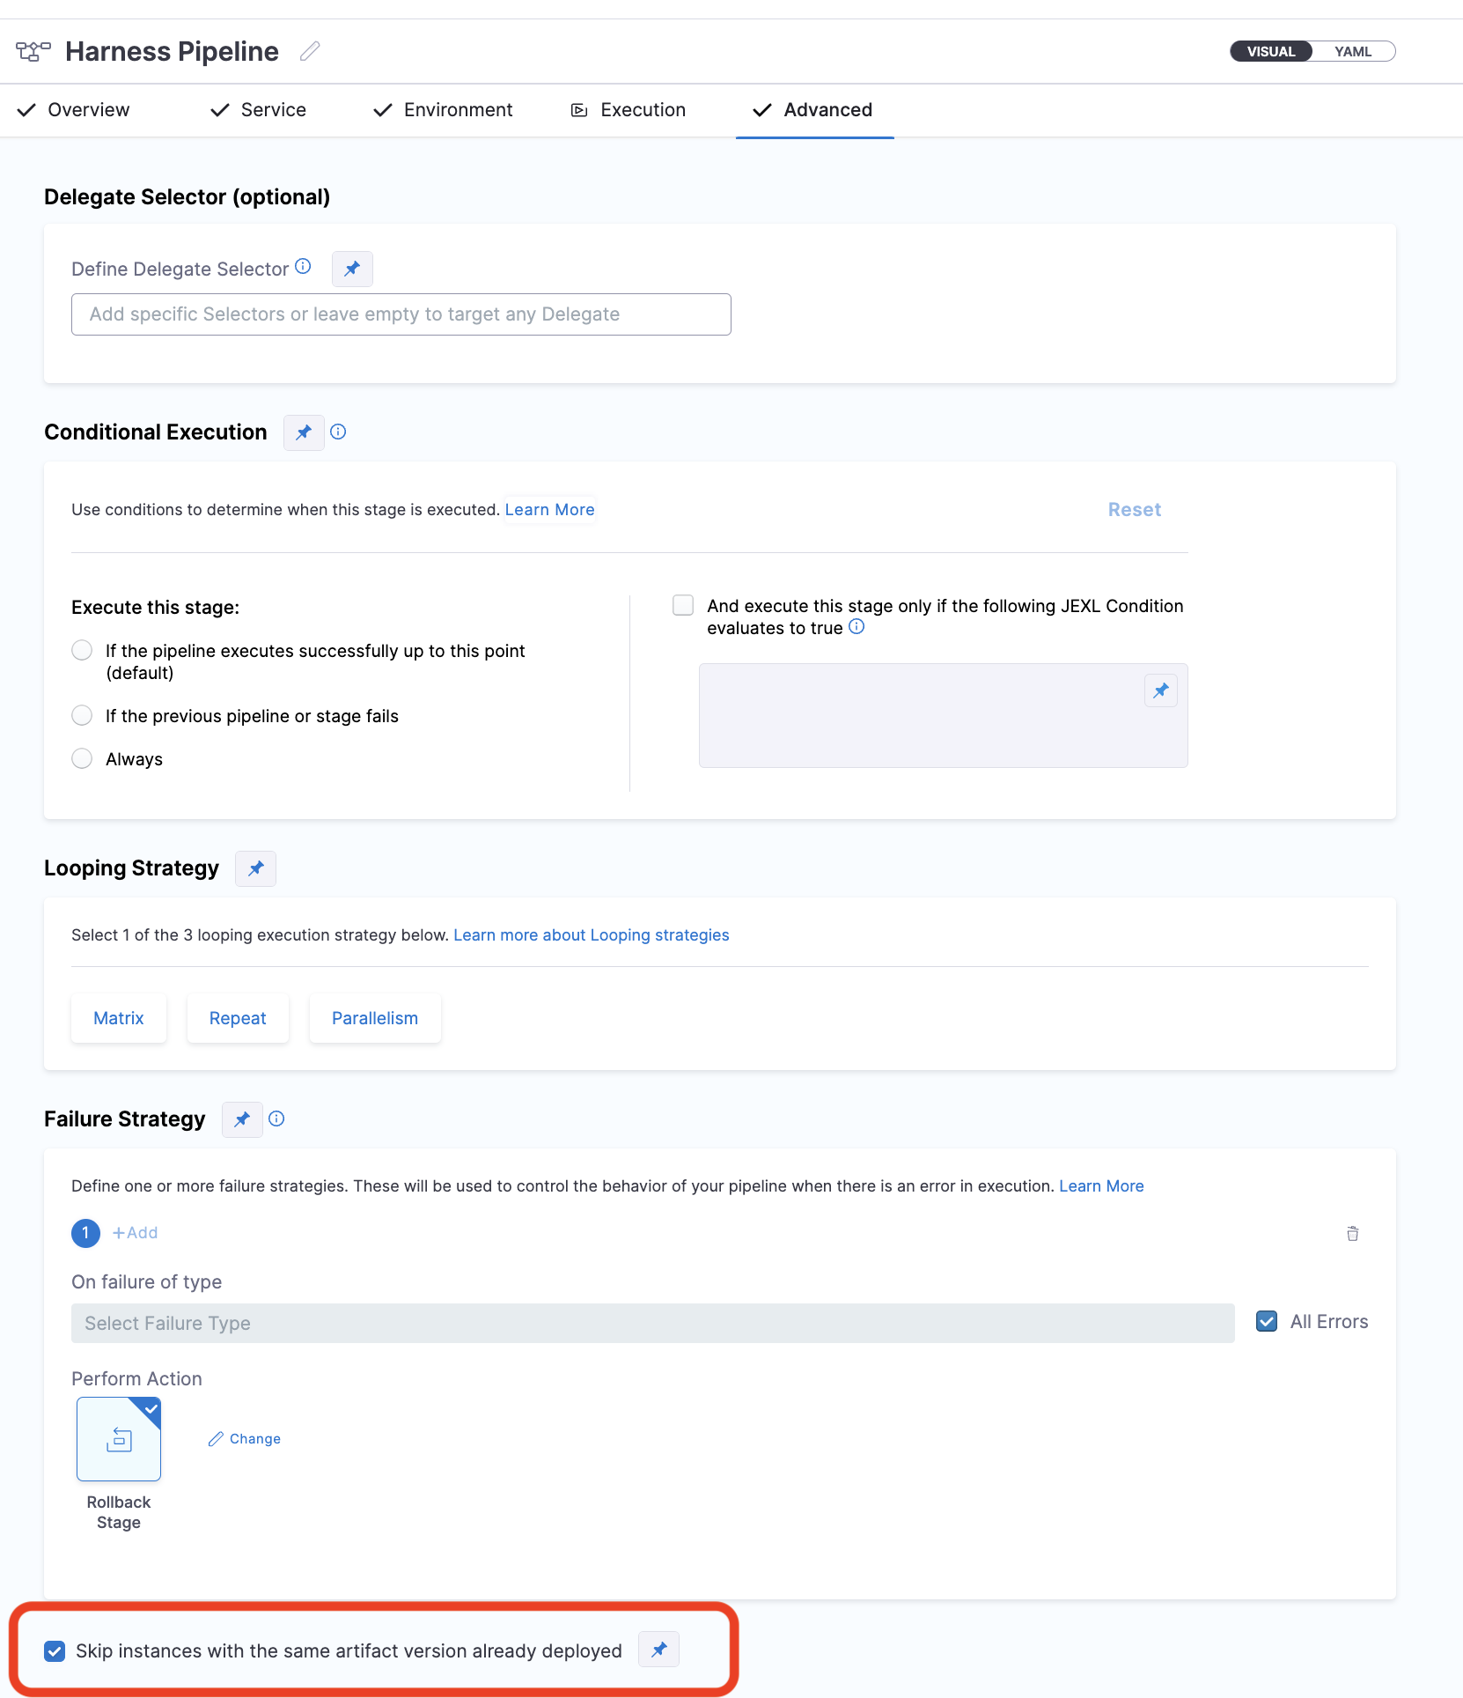Choose 'If the previous pipeline or stage fails'
Screen dimensions: 1463x1698
click(x=82, y=715)
